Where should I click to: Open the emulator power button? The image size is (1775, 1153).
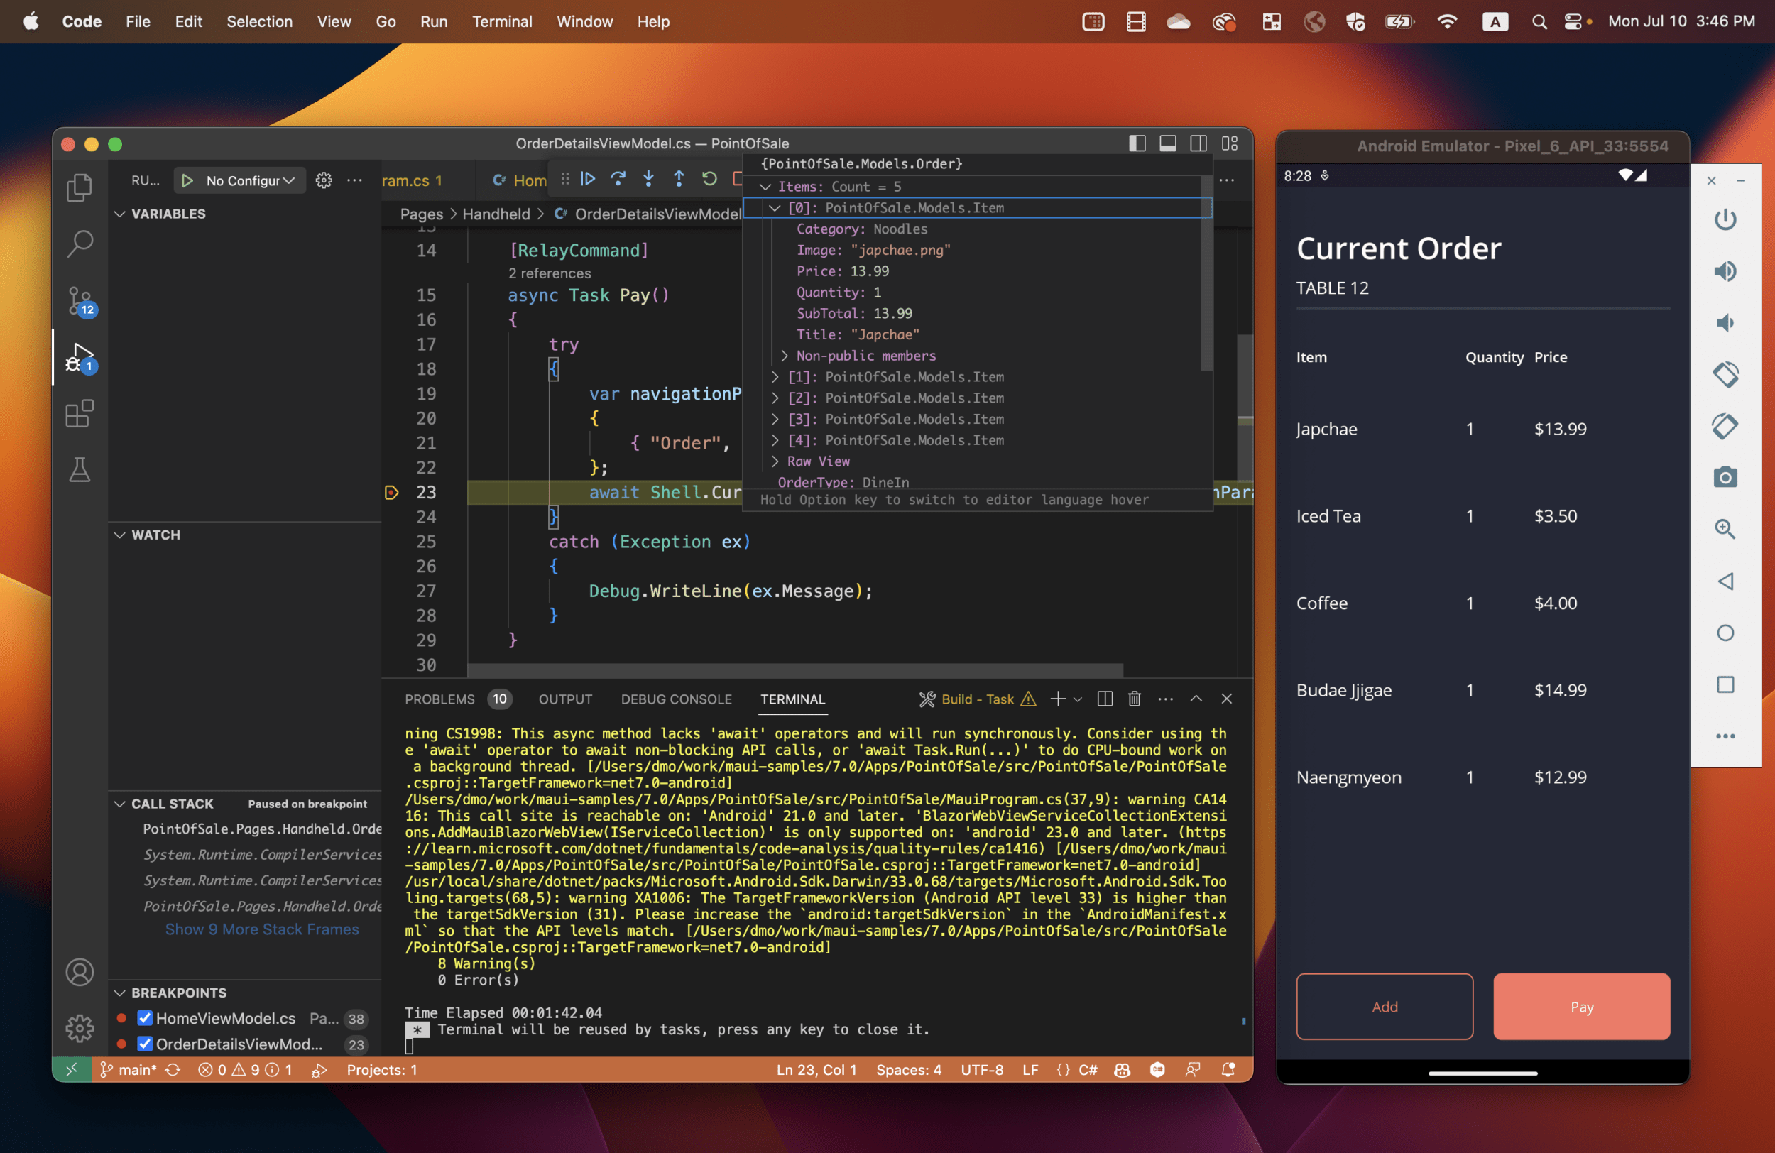click(x=1725, y=219)
